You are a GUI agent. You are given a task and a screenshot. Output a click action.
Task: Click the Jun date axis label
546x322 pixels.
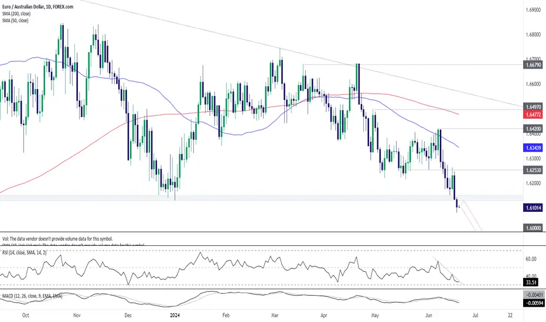pyautogui.click(x=429, y=316)
